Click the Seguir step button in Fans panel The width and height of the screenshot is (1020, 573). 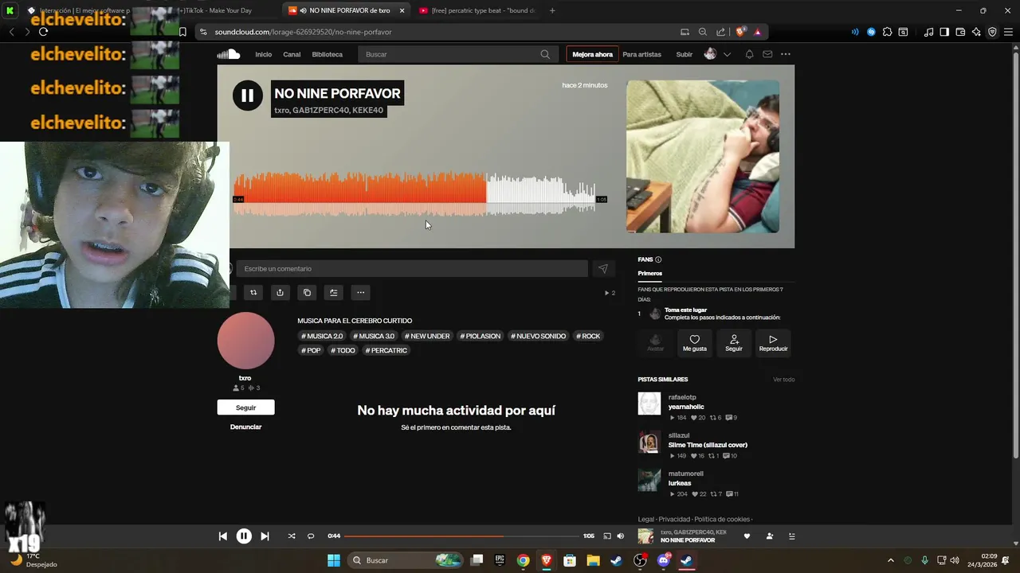coord(734,342)
